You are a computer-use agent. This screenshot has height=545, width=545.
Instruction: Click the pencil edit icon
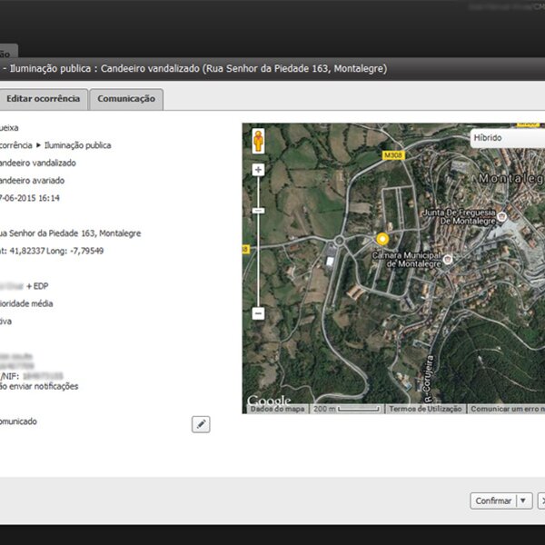[x=201, y=424]
